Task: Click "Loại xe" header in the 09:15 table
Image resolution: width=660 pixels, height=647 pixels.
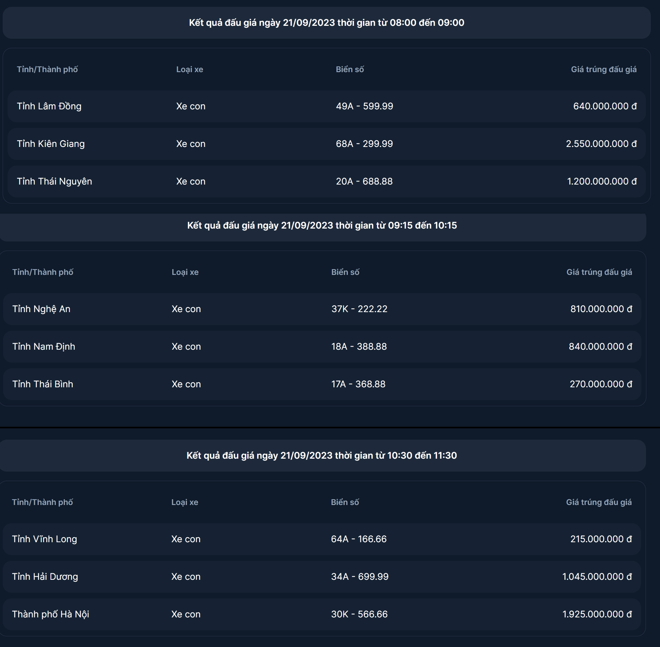Action: pos(185,272)
